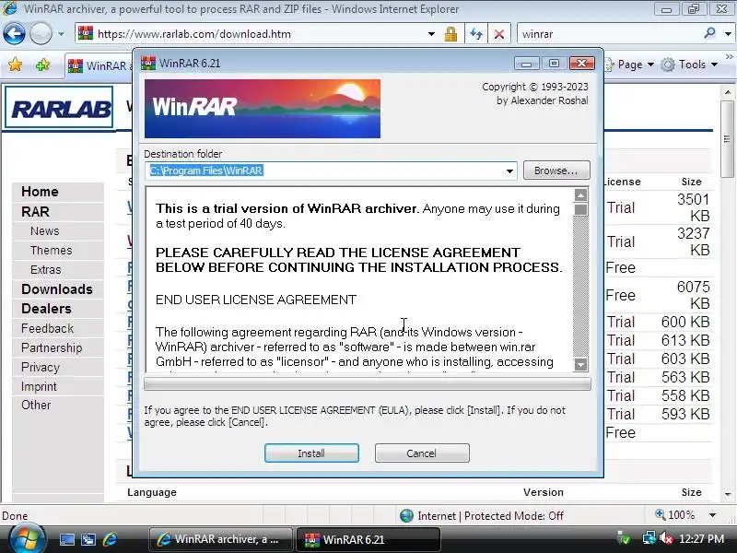This screenshot has width=737, height=553.
Task: Click the 600 KB size cell
Action: [x=685, y=322]
